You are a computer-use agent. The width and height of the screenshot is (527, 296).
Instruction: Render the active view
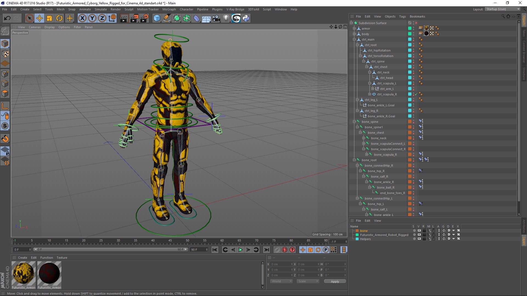(124, 18)
